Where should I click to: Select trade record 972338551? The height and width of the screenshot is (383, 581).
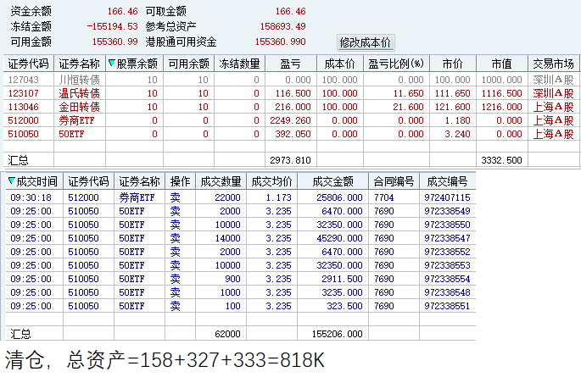point(241,306)
